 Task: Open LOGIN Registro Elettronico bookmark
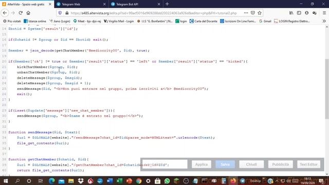coord(292,21)
